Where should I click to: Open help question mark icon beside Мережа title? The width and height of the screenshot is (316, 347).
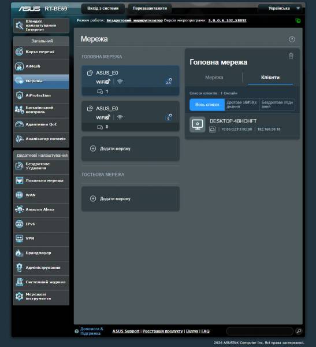pyautogui.click(x=292, y=39)
